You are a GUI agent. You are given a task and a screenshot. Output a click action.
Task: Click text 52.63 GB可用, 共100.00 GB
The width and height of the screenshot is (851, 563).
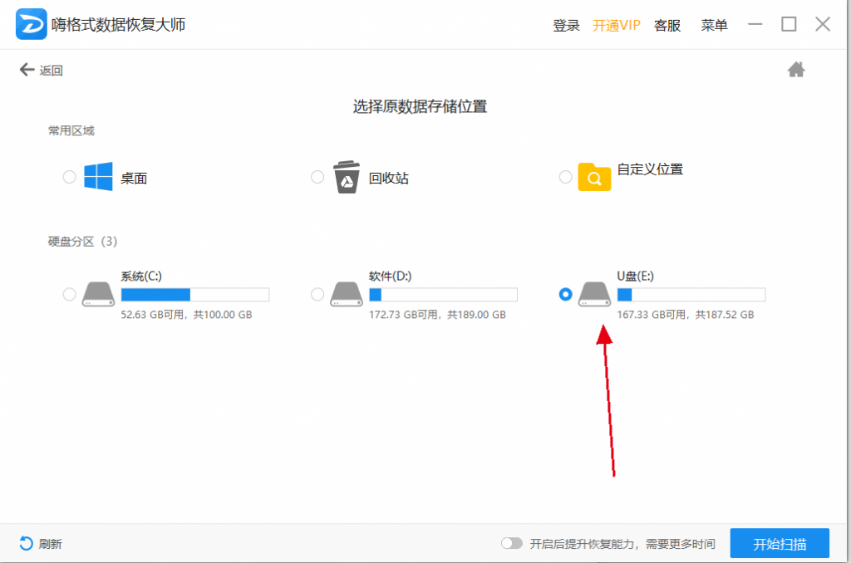click(x=186, y=315)
